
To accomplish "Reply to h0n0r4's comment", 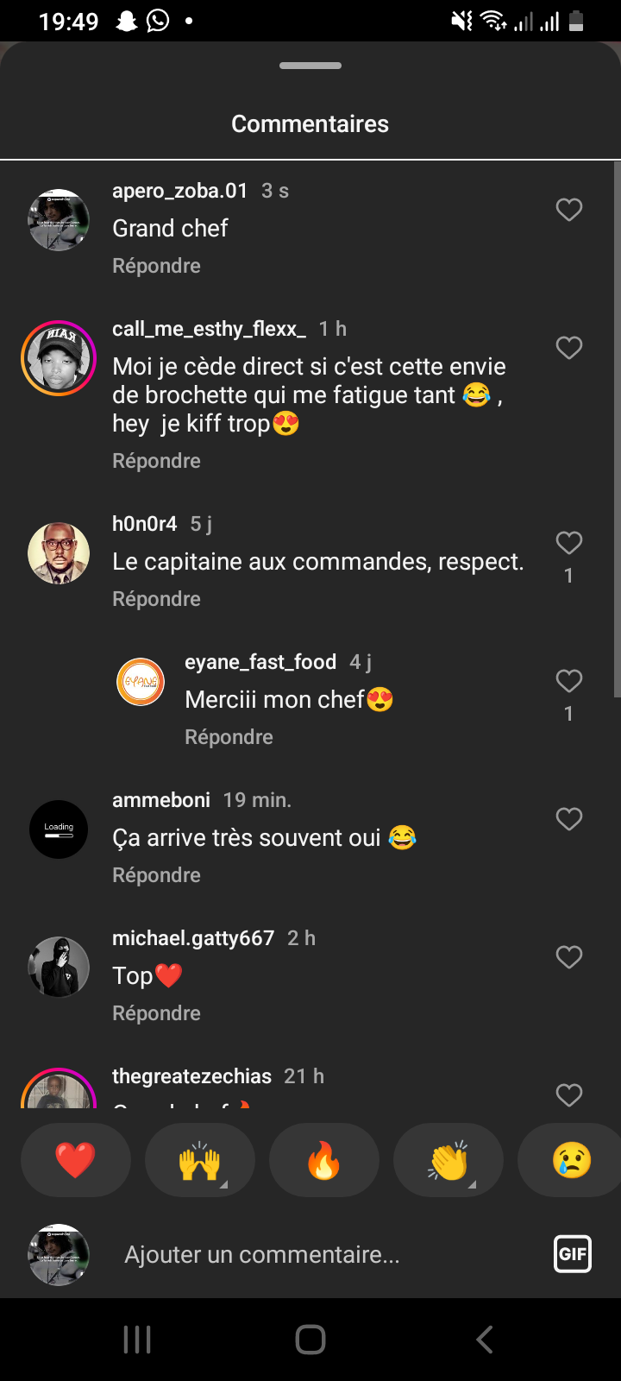I will pyautogui.click(x=156, y=599).
